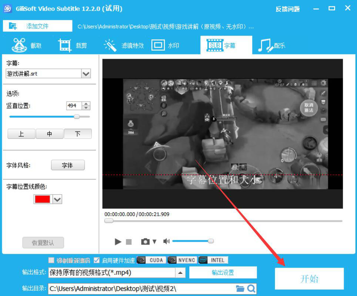Open the 截取 trim tab

(27, 45)
